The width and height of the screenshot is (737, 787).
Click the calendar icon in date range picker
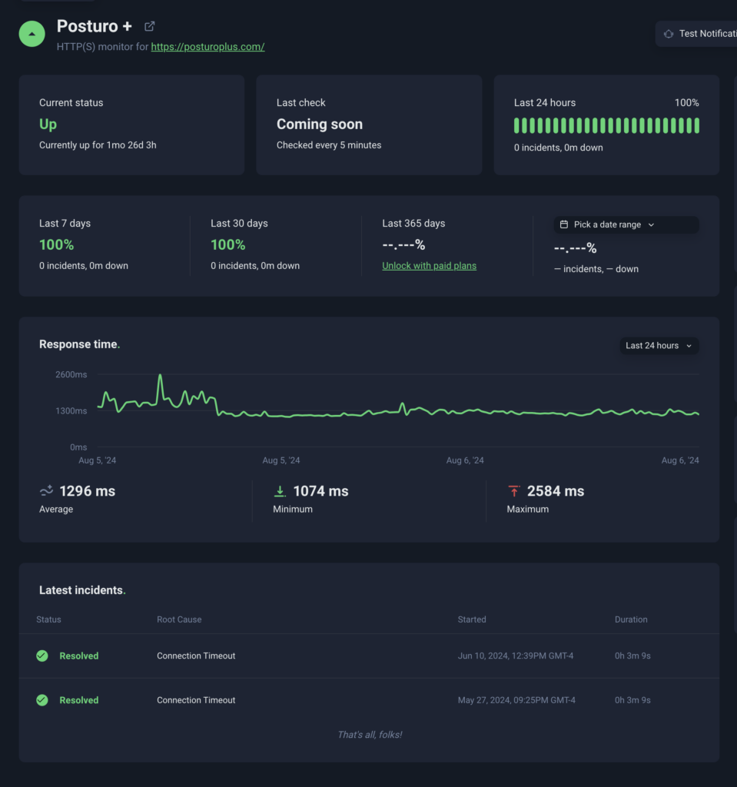(x=564, y=224)
